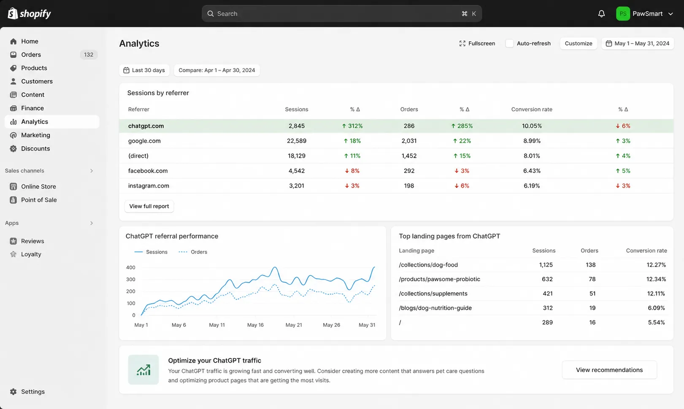Image resolution: width=684 pixels, height=409 pixels.
Task: Click in the Search input field
Action: 341,13
